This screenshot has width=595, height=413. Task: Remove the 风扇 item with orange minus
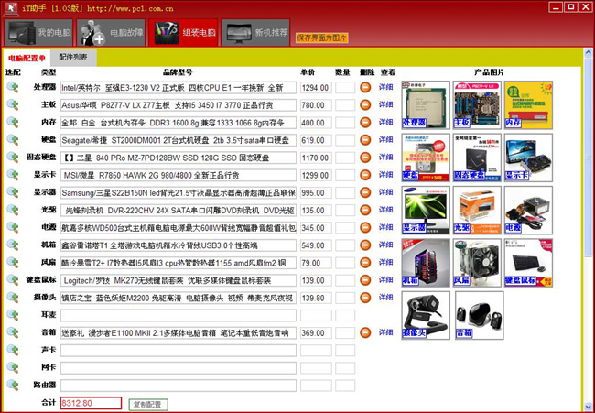[365, 263]
